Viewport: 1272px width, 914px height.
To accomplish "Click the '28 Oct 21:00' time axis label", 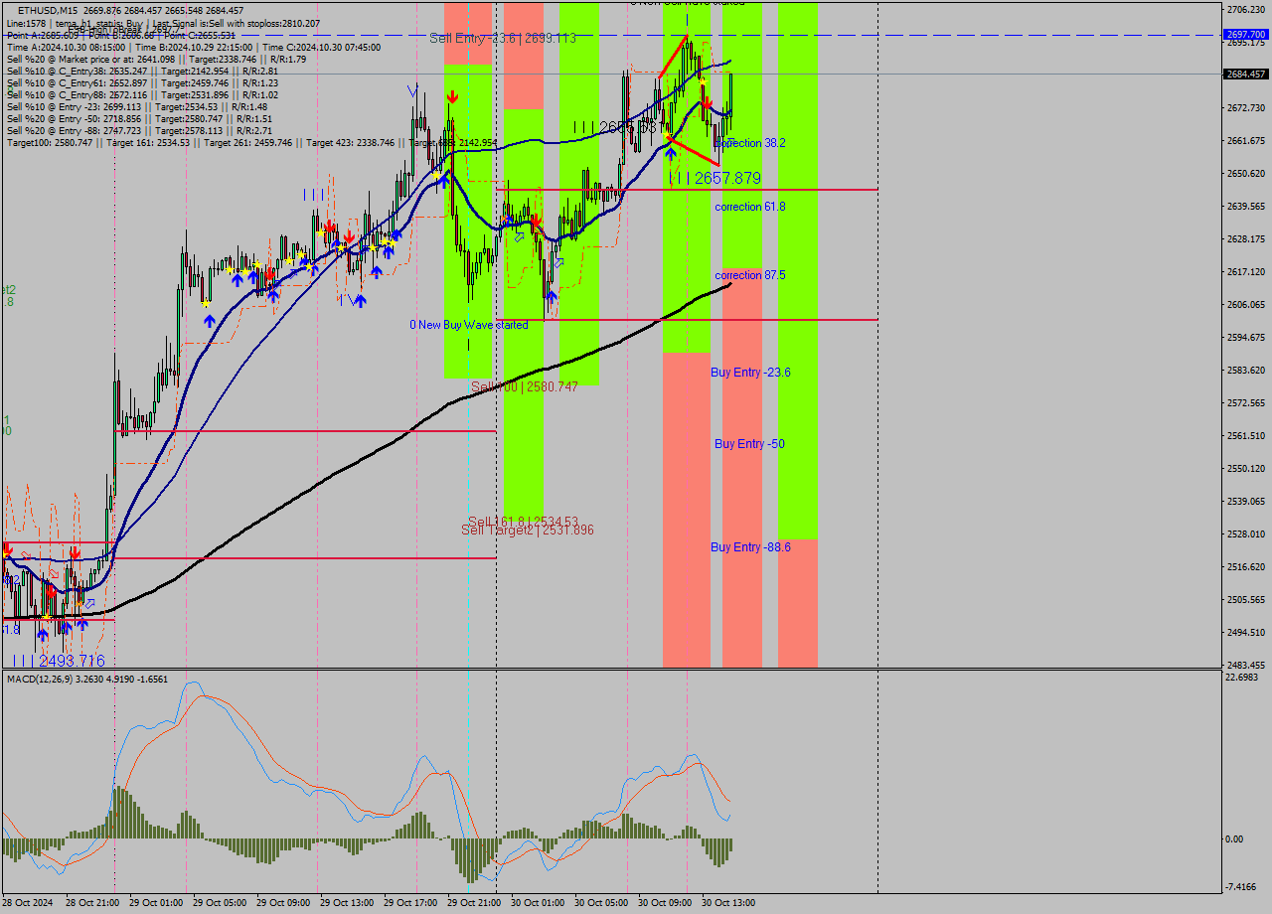I will 92,903.
